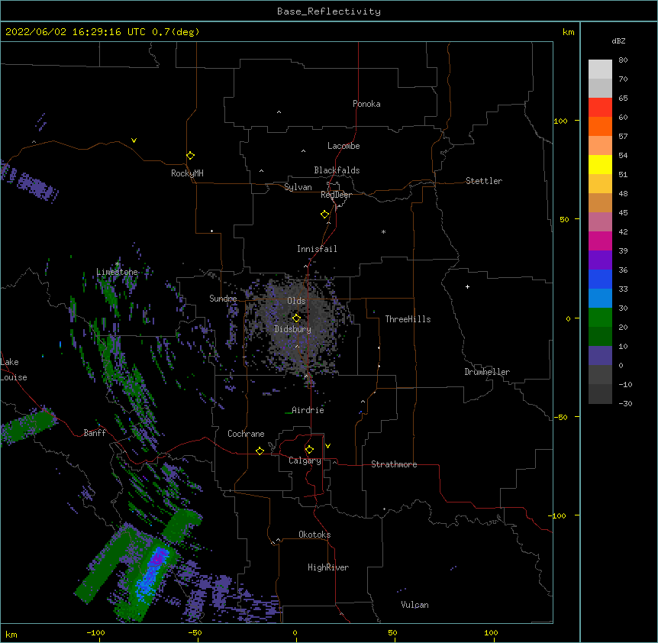
Task: Click the -50 label on bottom axis
Action: click(x=195, y=632)
